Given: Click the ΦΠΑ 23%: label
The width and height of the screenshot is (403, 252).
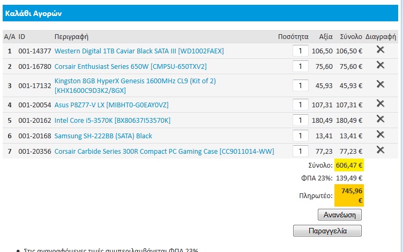Looking at the screenshot, I should point(317,178).
